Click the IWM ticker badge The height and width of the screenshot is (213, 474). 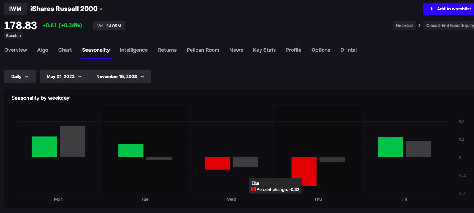tap(15, 9)
